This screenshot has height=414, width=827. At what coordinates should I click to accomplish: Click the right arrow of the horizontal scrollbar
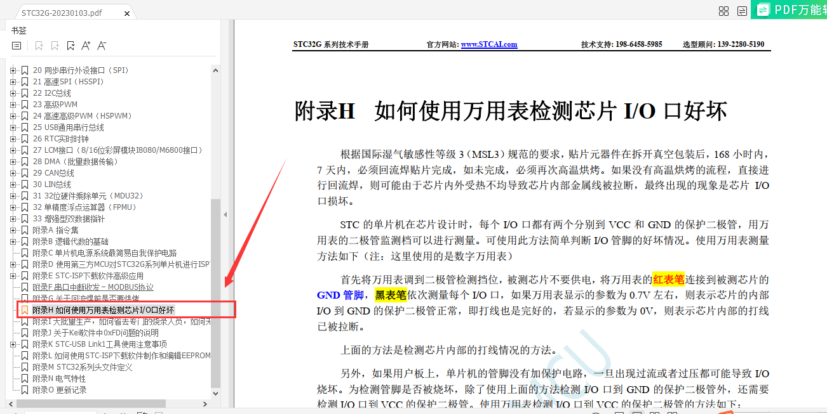[205, 403]
